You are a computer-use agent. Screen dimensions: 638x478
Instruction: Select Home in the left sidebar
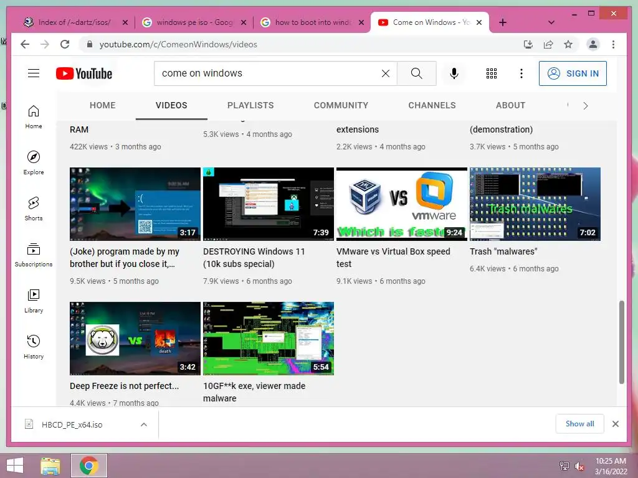click(x=34, y=117)
